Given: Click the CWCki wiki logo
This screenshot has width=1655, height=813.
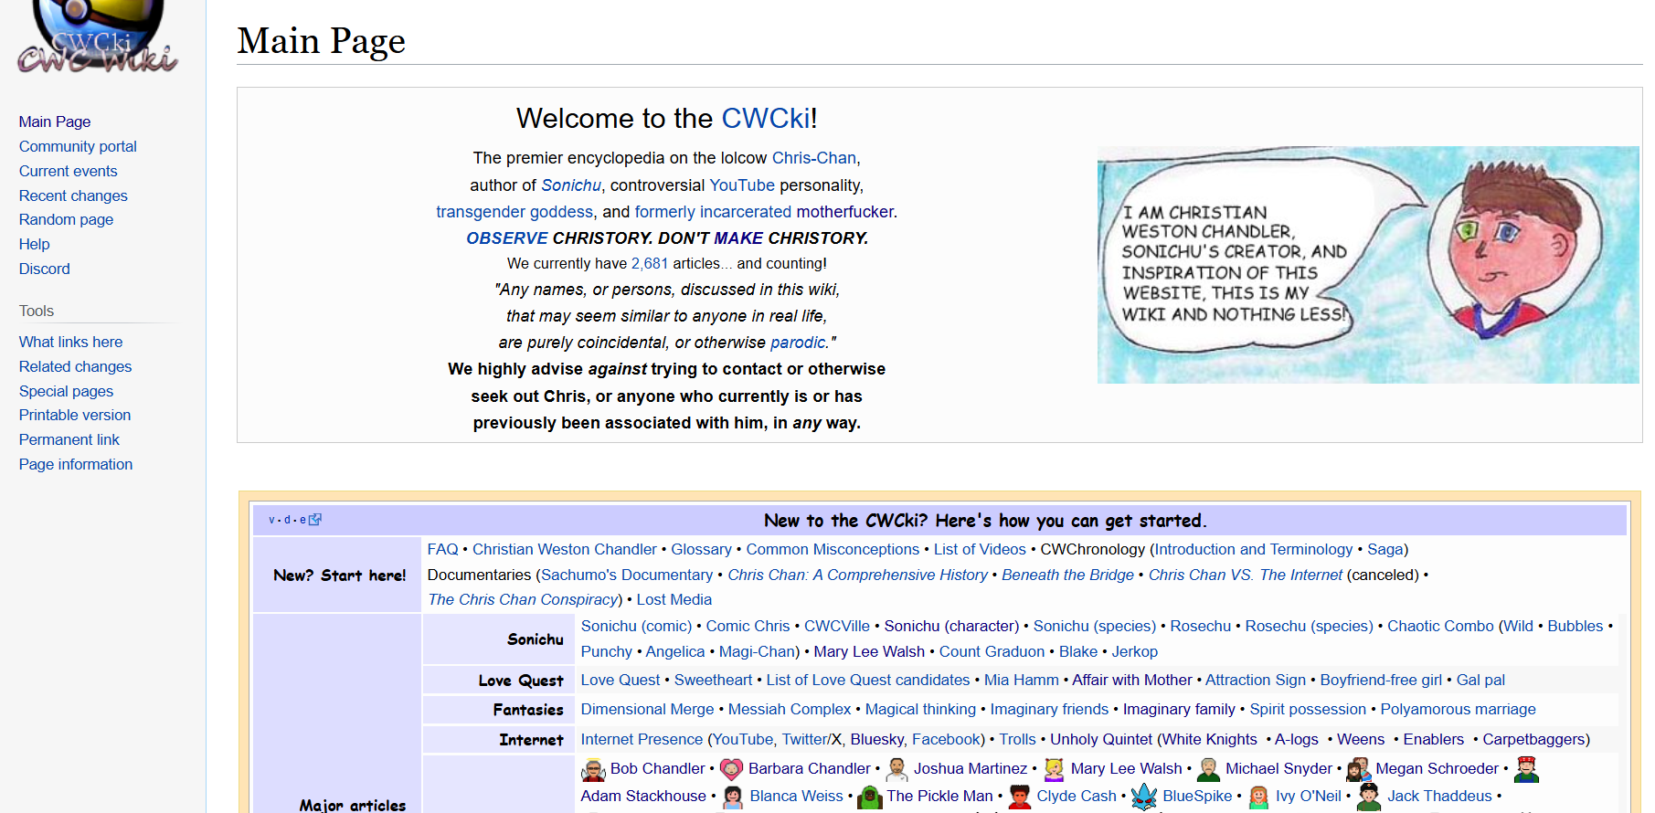Looking at the screenshot, I should pos(98,37).
